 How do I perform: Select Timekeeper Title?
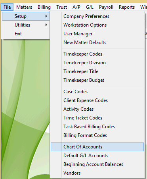click(97, 71)
